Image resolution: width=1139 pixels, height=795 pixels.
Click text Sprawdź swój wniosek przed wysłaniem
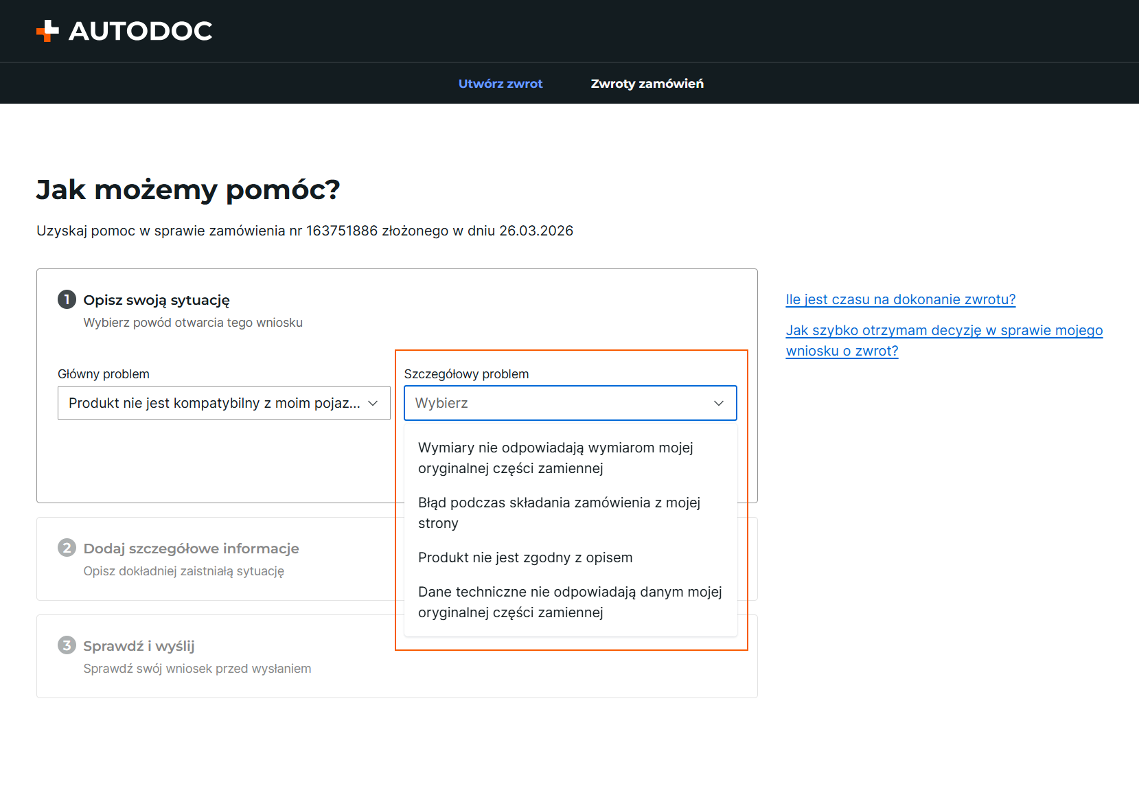[x=197, y=669]
